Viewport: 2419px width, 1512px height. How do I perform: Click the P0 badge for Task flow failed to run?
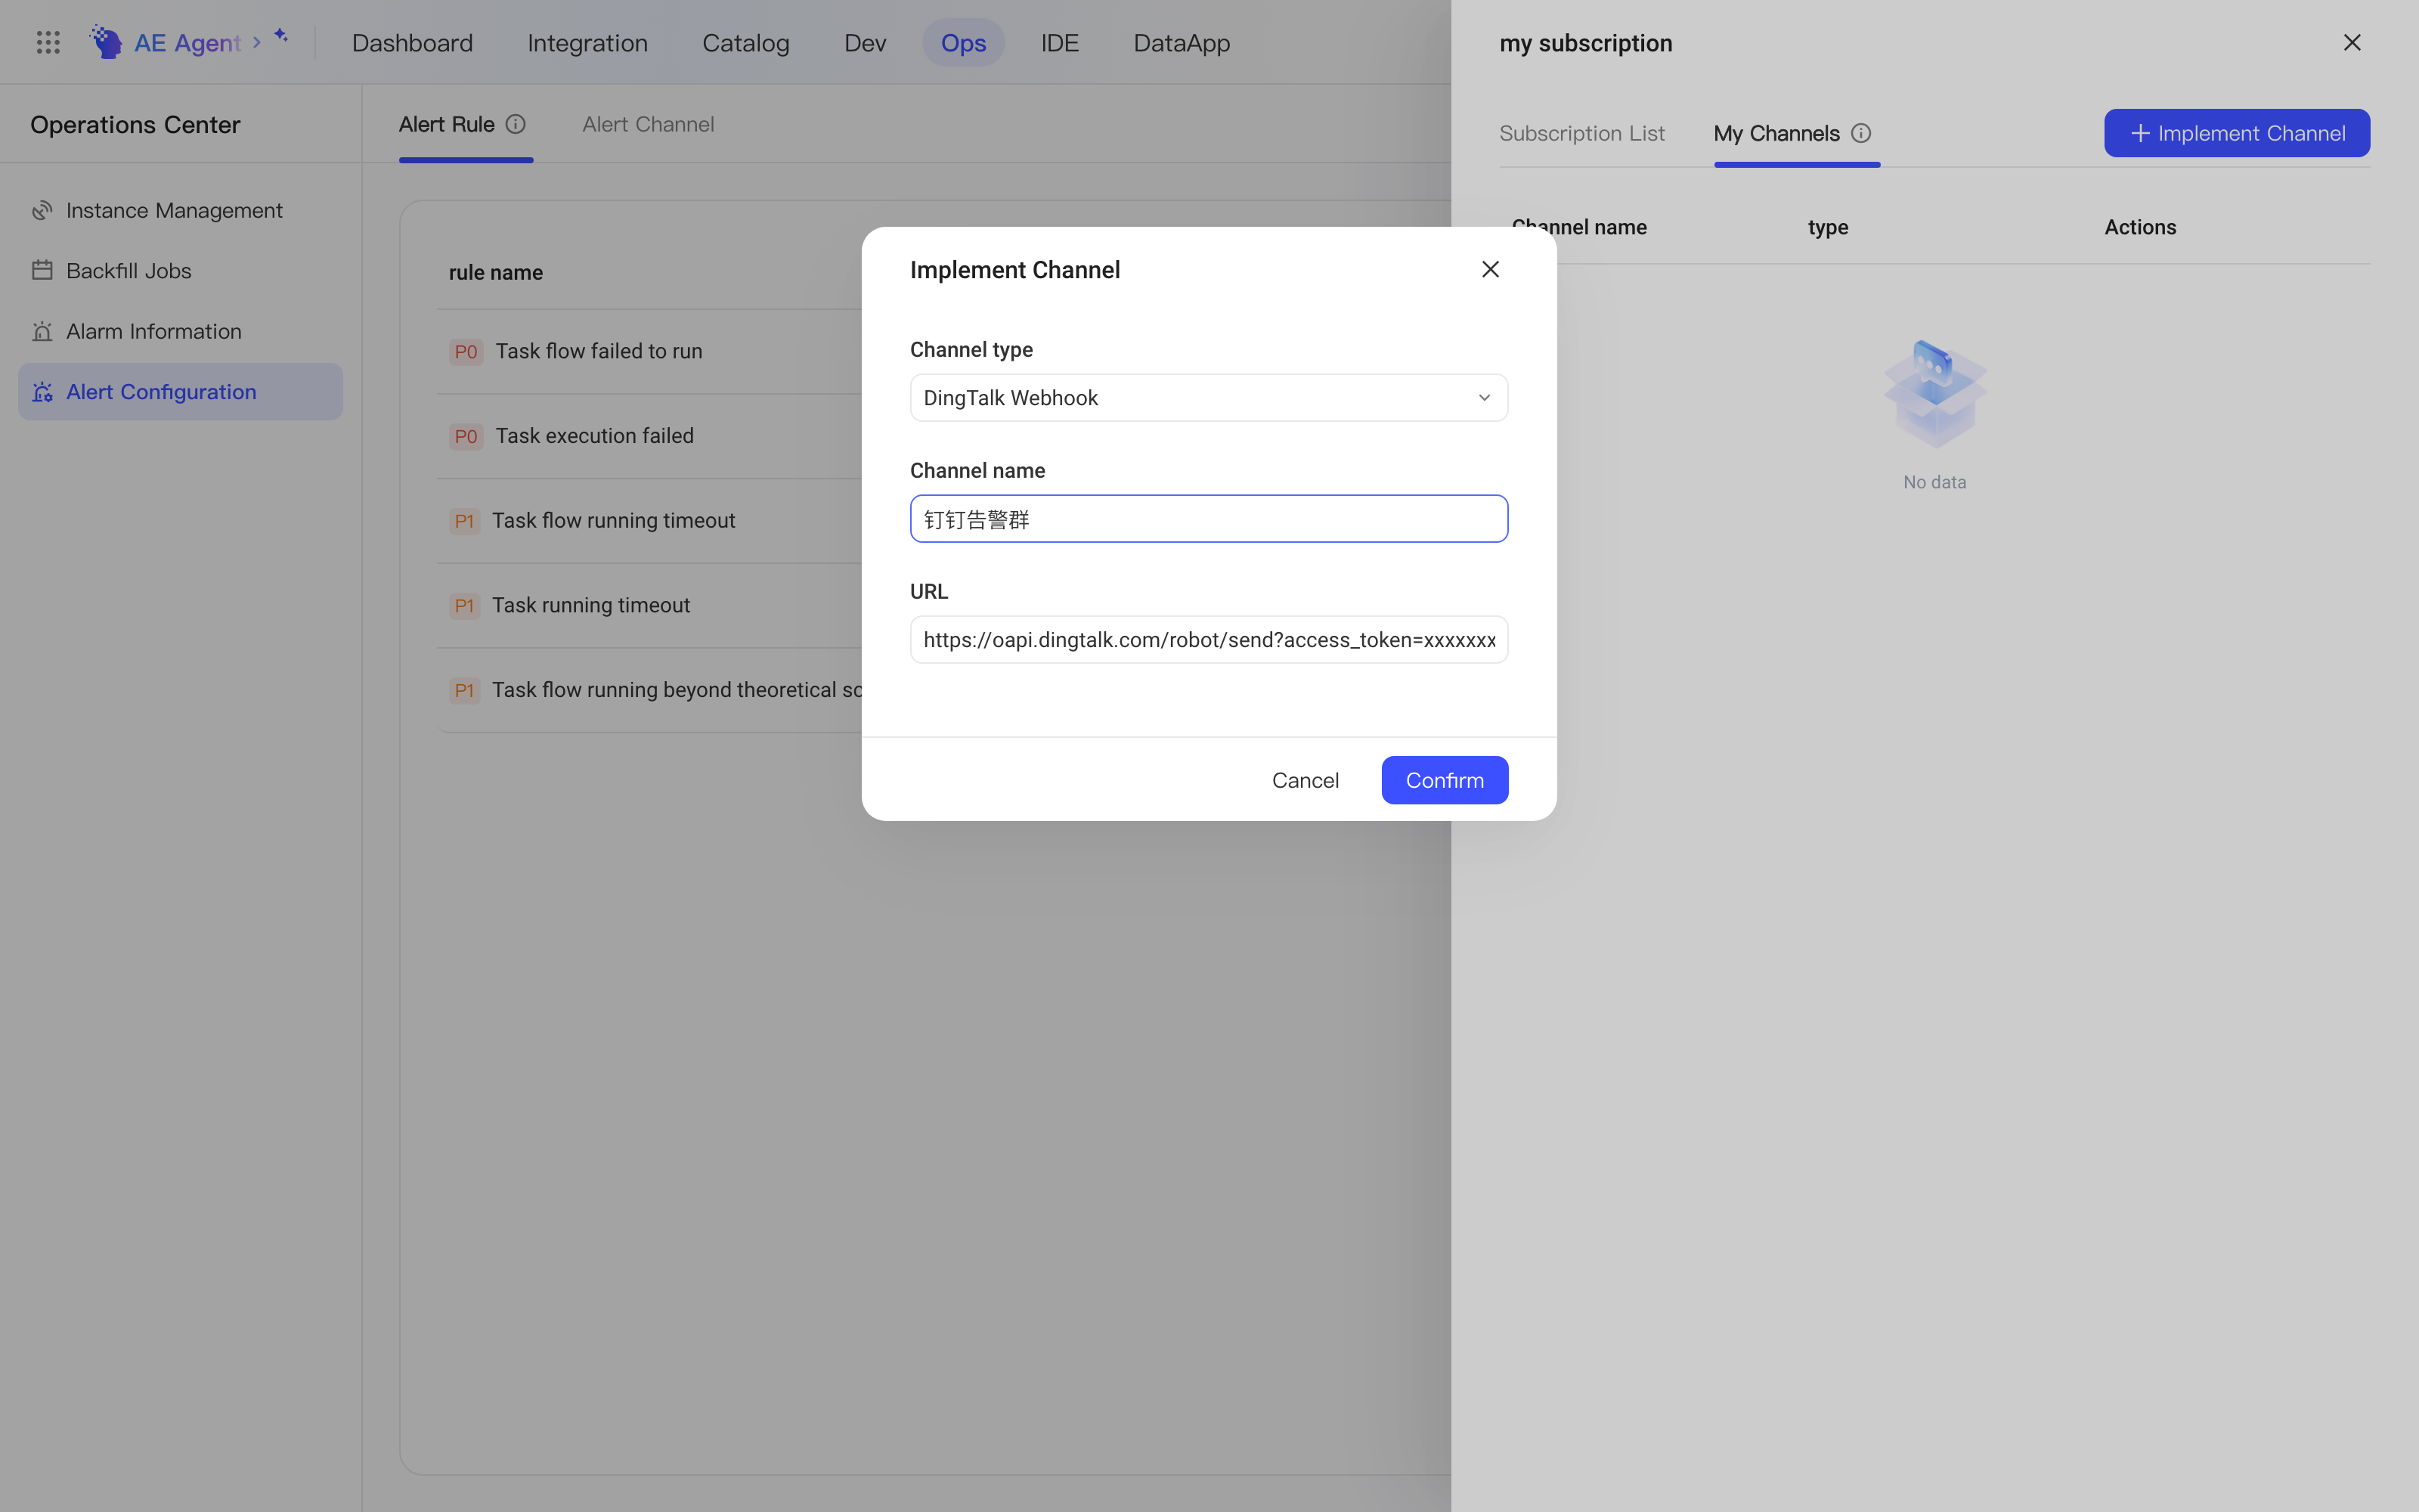[466, 351]
